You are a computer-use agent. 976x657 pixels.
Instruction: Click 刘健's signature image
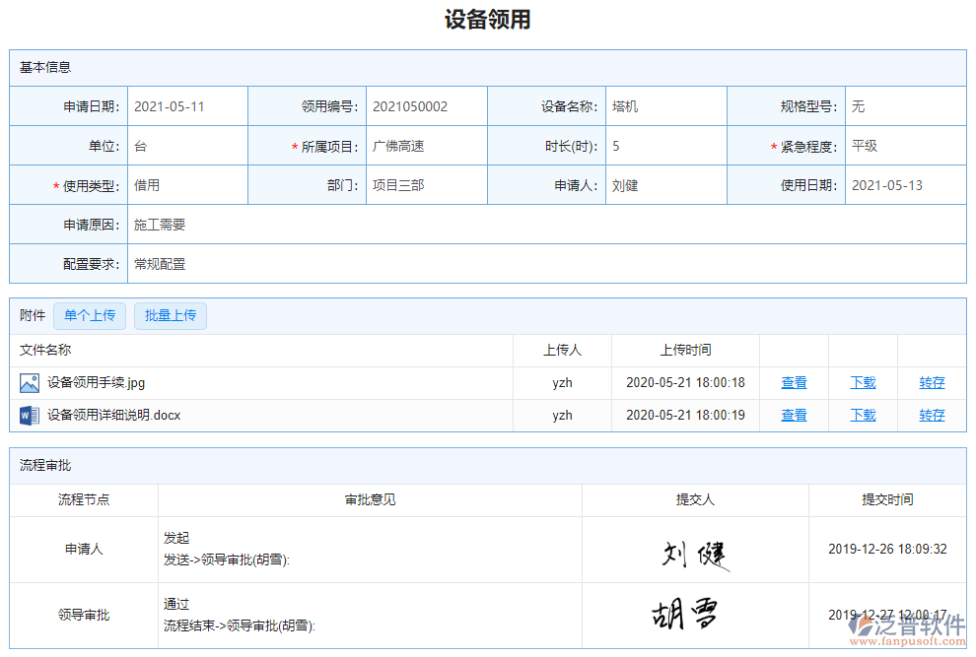click(x=696, y=554)
